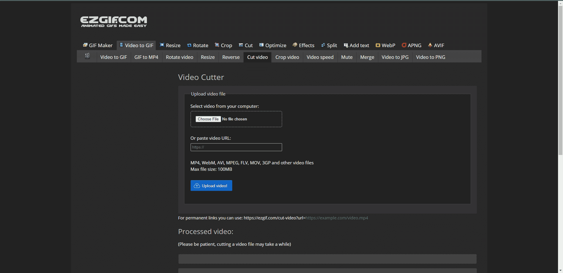Click the Resize icon in top menu
The height and width of the screenshot is (273, 563).
coord(162,45)
